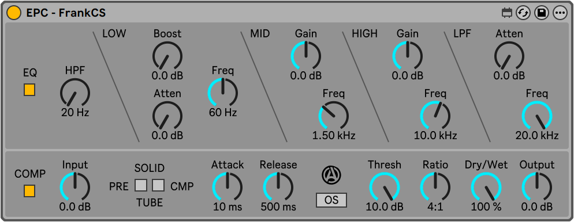Click the HIGH band label
Viewport: 574px width, 222px height.
[x=364, y=34]
